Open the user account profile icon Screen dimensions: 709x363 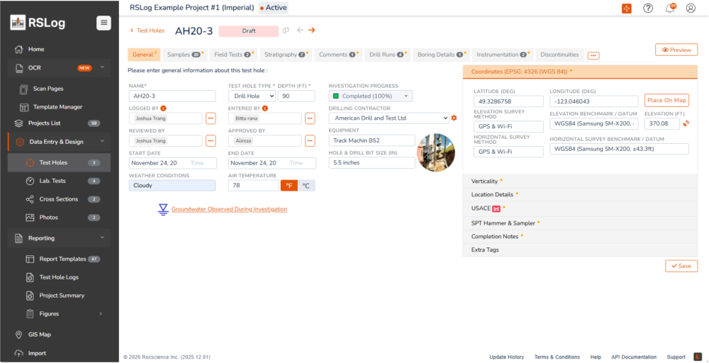691,9
